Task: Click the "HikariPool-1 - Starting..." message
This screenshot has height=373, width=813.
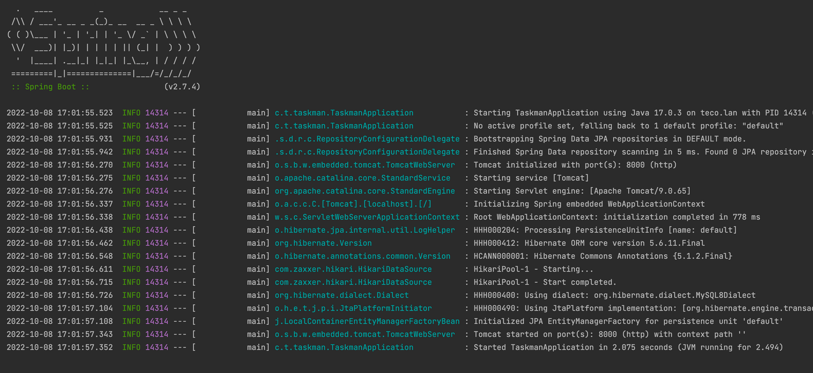Action: (533, 269)
